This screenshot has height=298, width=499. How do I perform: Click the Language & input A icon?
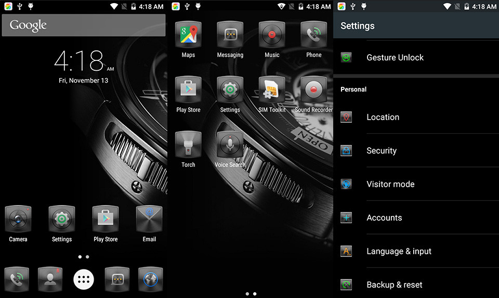[x=346, y=251]
